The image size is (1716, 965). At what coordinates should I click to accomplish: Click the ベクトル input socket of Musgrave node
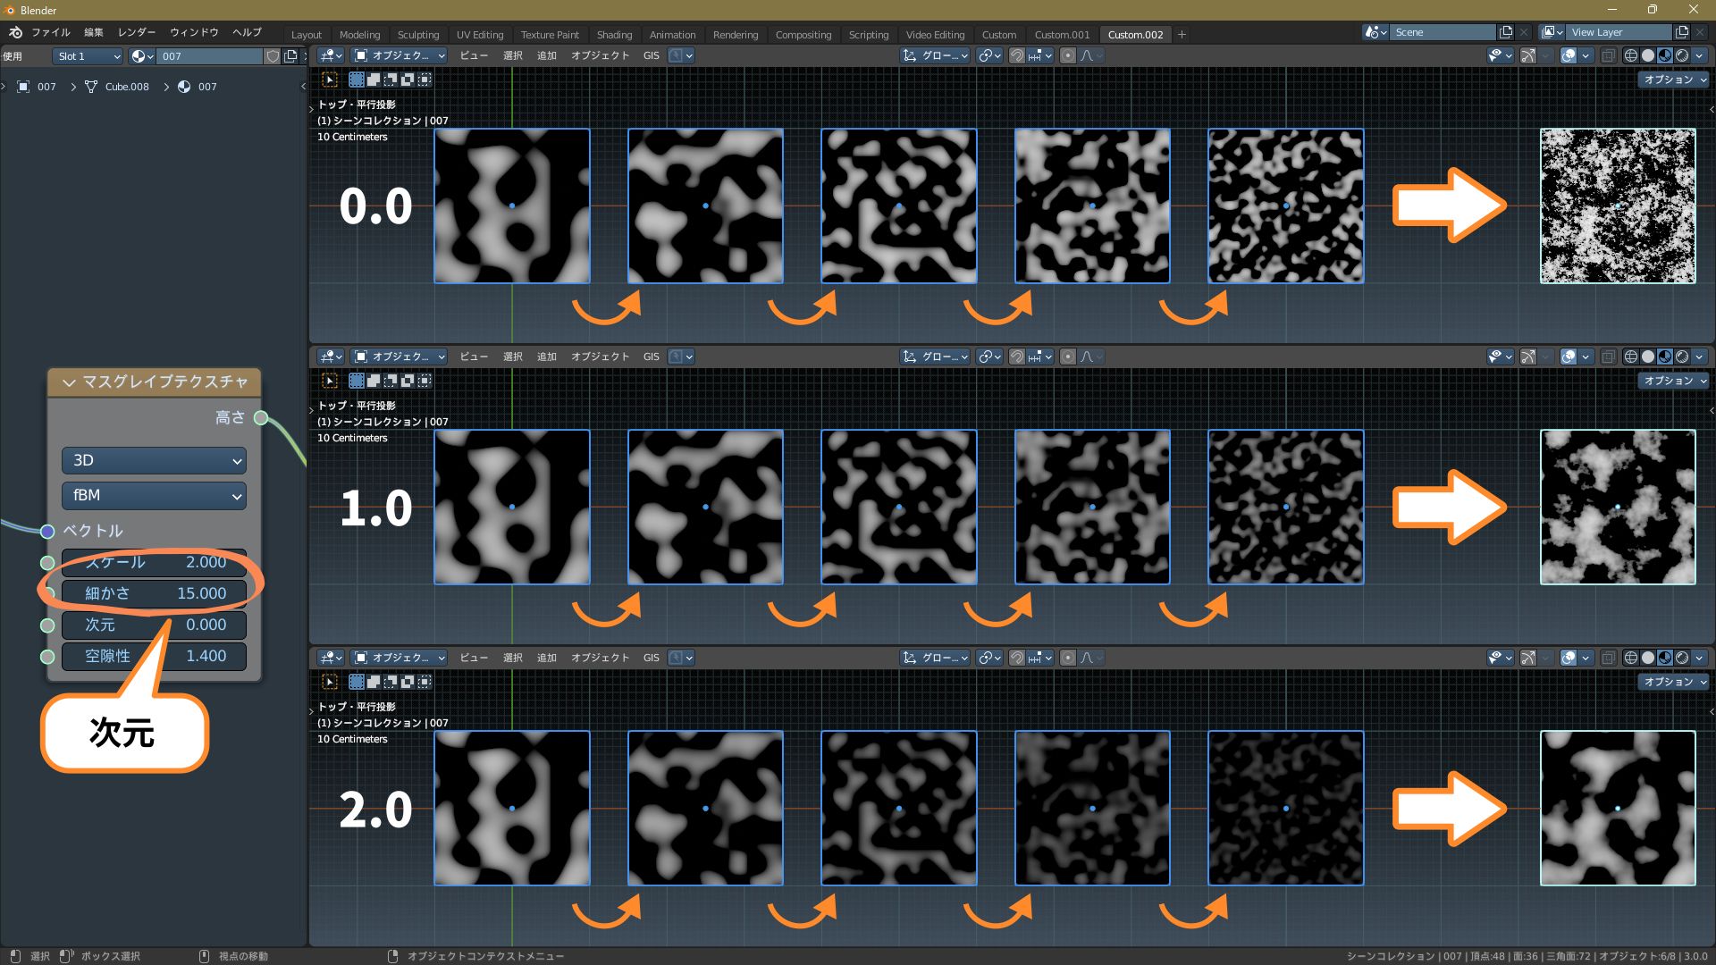[47, 531]
